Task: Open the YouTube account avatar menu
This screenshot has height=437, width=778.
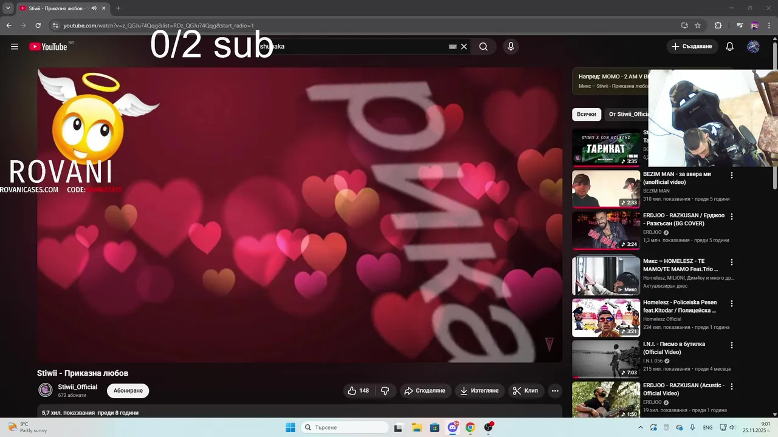Action: [x=753, y=47]
